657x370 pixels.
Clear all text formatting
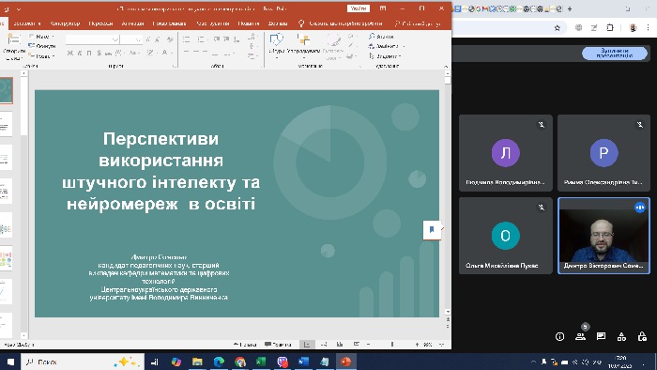click(170, 39)
